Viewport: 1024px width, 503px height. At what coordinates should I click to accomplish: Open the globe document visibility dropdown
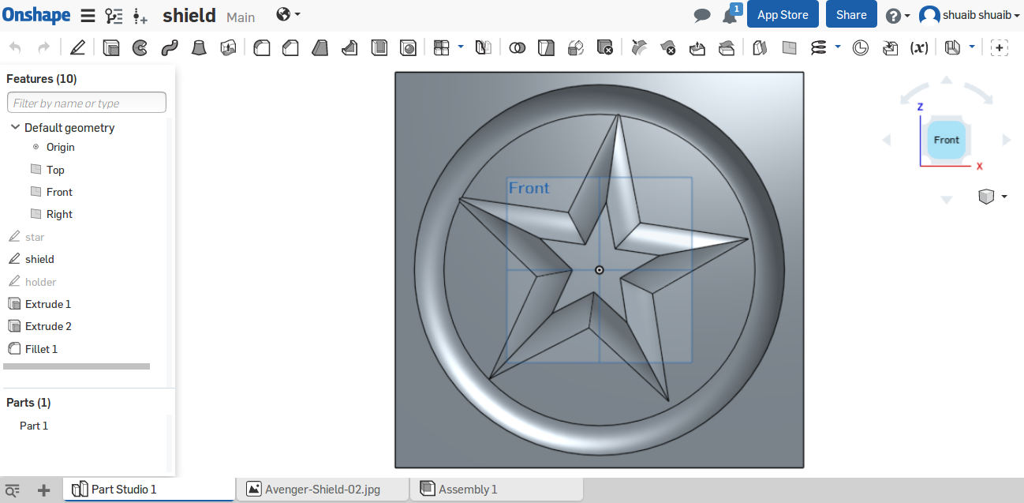coord(289,14)
